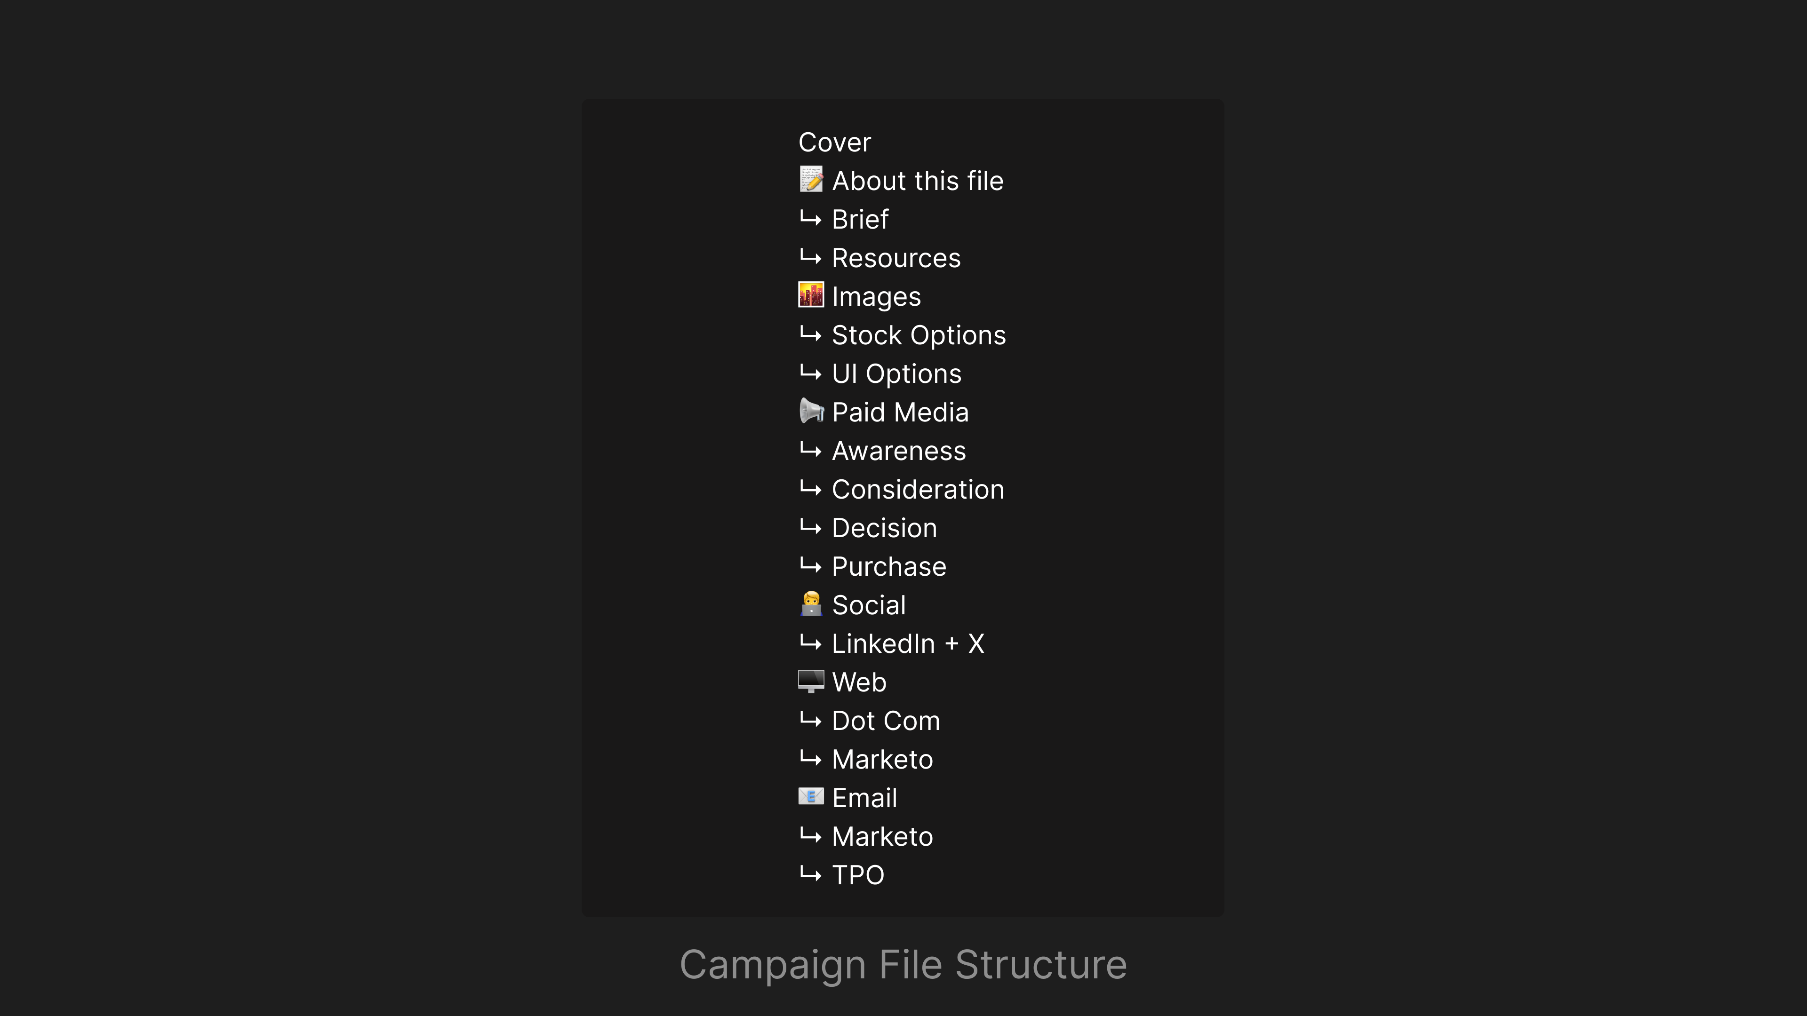Open the Dot Com page

[x=885, y=721]
